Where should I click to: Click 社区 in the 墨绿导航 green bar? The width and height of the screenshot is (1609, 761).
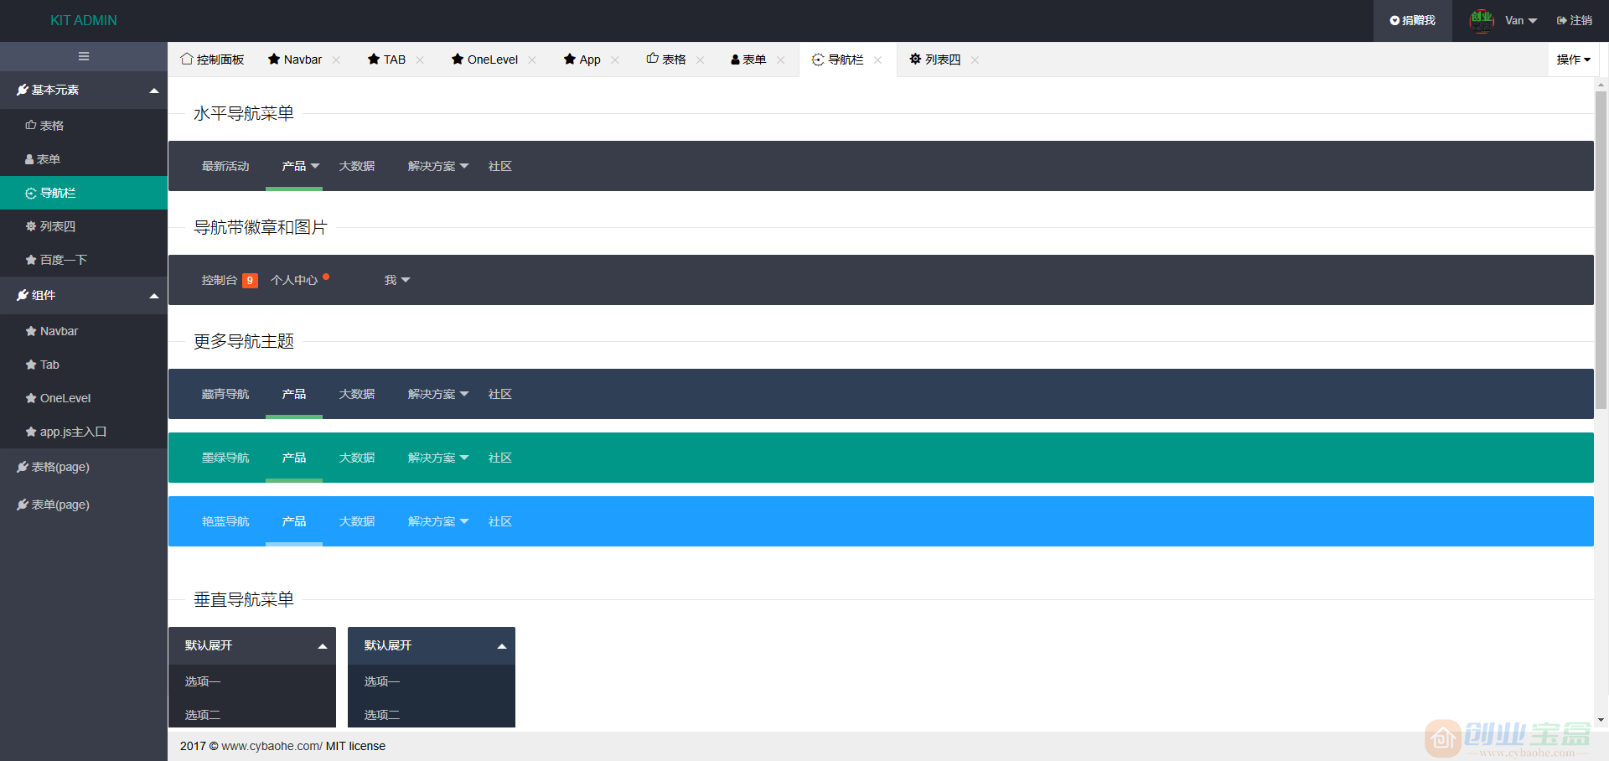tap(499, 458)
